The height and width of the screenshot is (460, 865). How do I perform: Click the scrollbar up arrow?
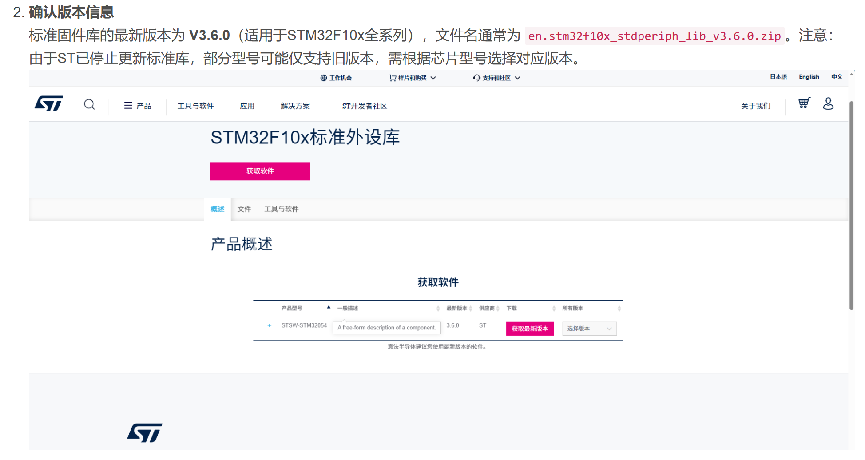point(851,75)
